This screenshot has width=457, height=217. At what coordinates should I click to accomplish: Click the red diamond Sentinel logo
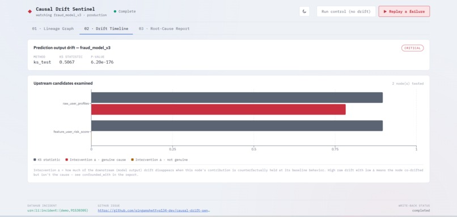coord(29,11)
